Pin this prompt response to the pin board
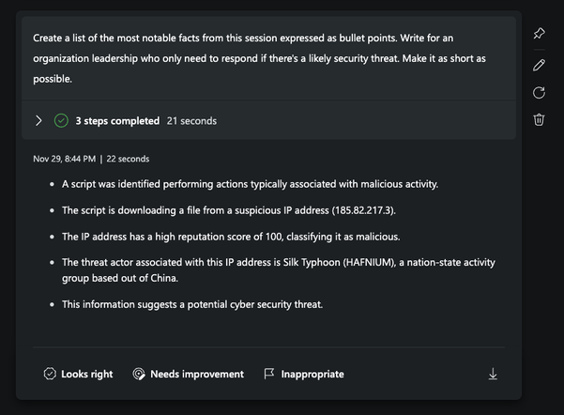 (x=539, y=34)
